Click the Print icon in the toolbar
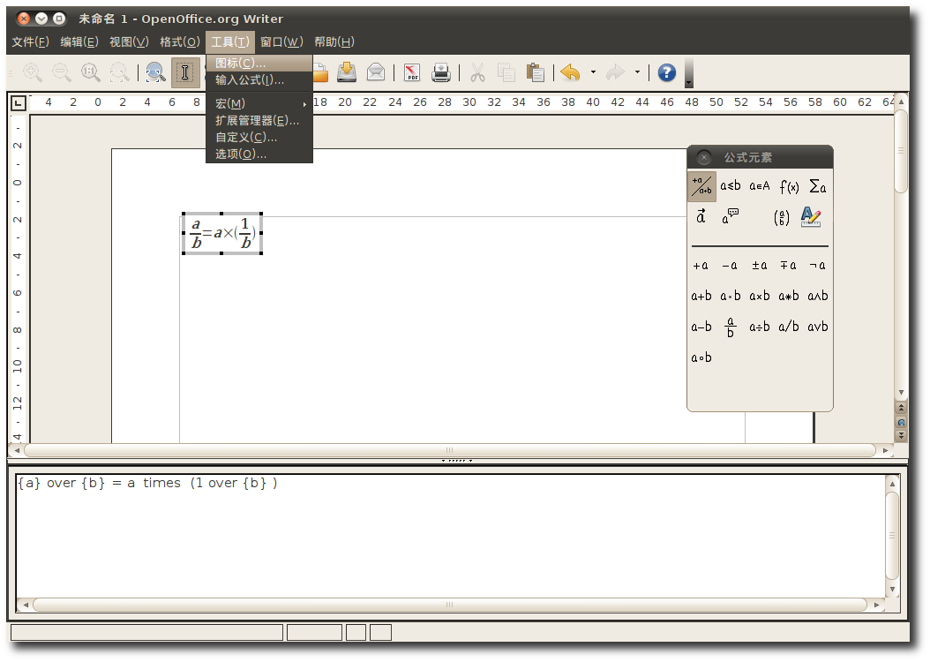Image resolution: width=930 pixels, height=662 pixels. (441, 72)
